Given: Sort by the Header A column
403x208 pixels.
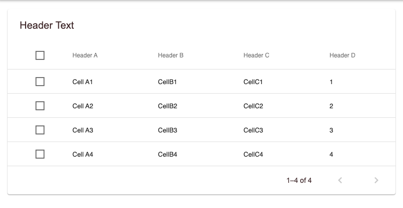Looking at the screenshot, I should 85,55.
